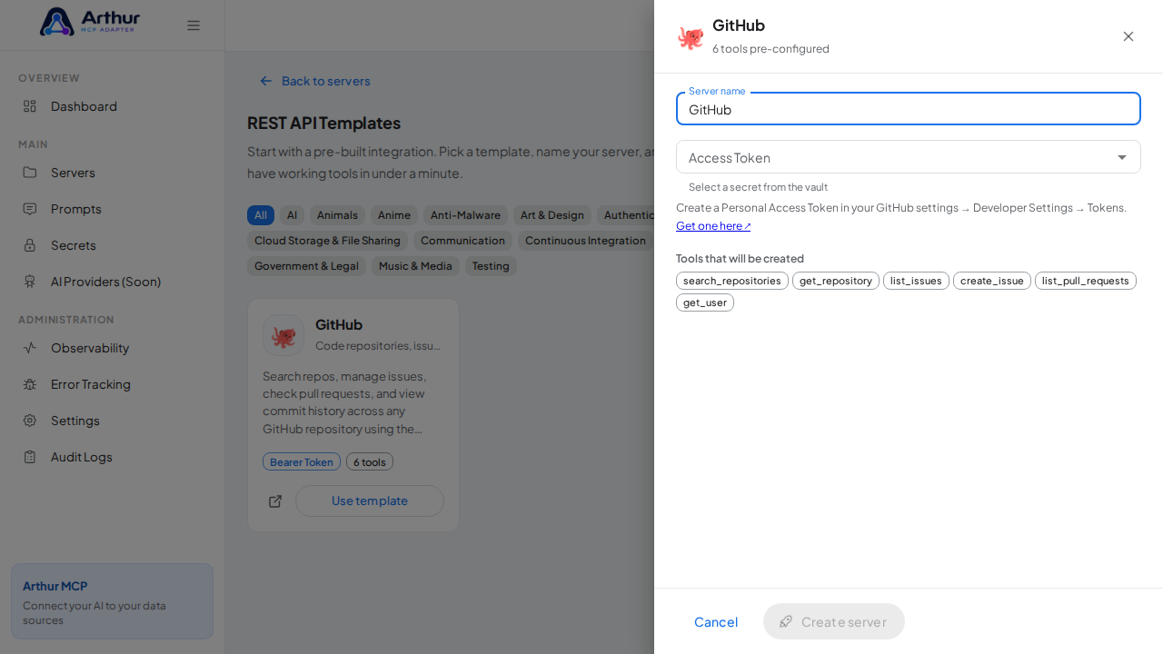The height and width of the screenshot is (654, 1163).
Task: Focus the Server name input field
Action: click(x=909, y=109)
